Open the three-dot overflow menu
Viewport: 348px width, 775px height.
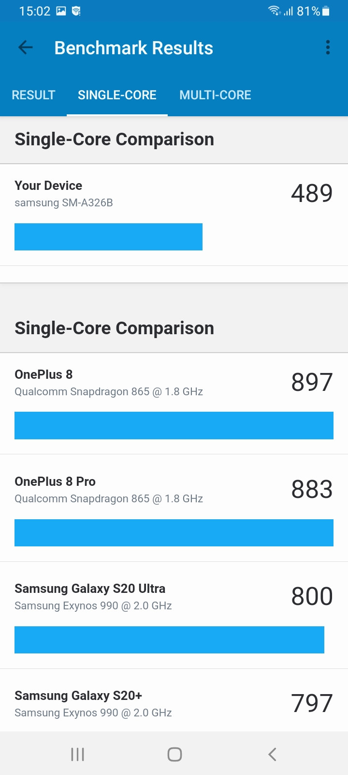(328, 47)
